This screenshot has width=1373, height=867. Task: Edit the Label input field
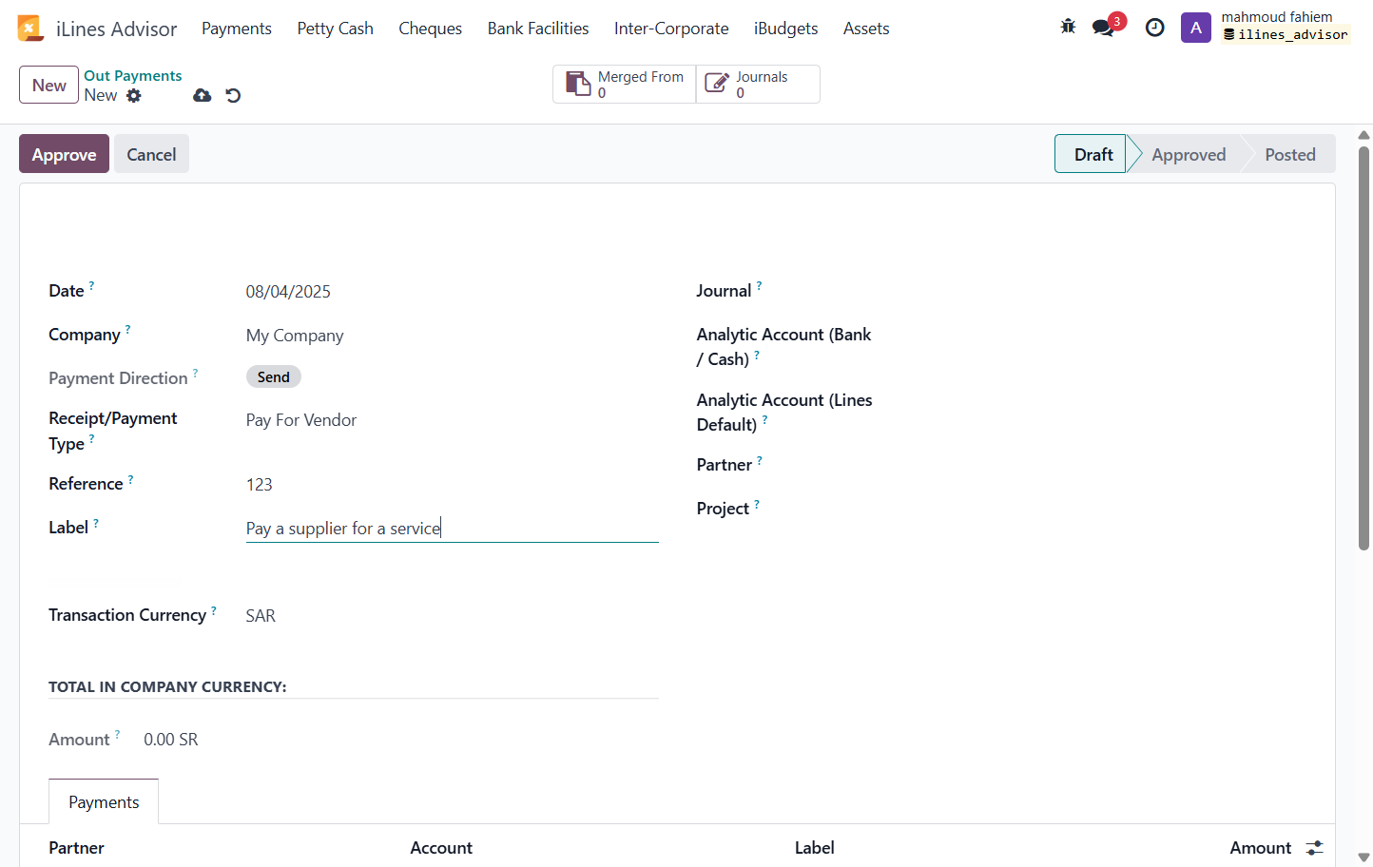pyautogui.click(x=452, y=529)
